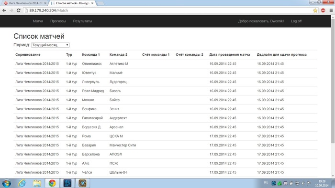Click the Атлетико М team cell
Screen dimensions: 335x188
coord(119,63)
